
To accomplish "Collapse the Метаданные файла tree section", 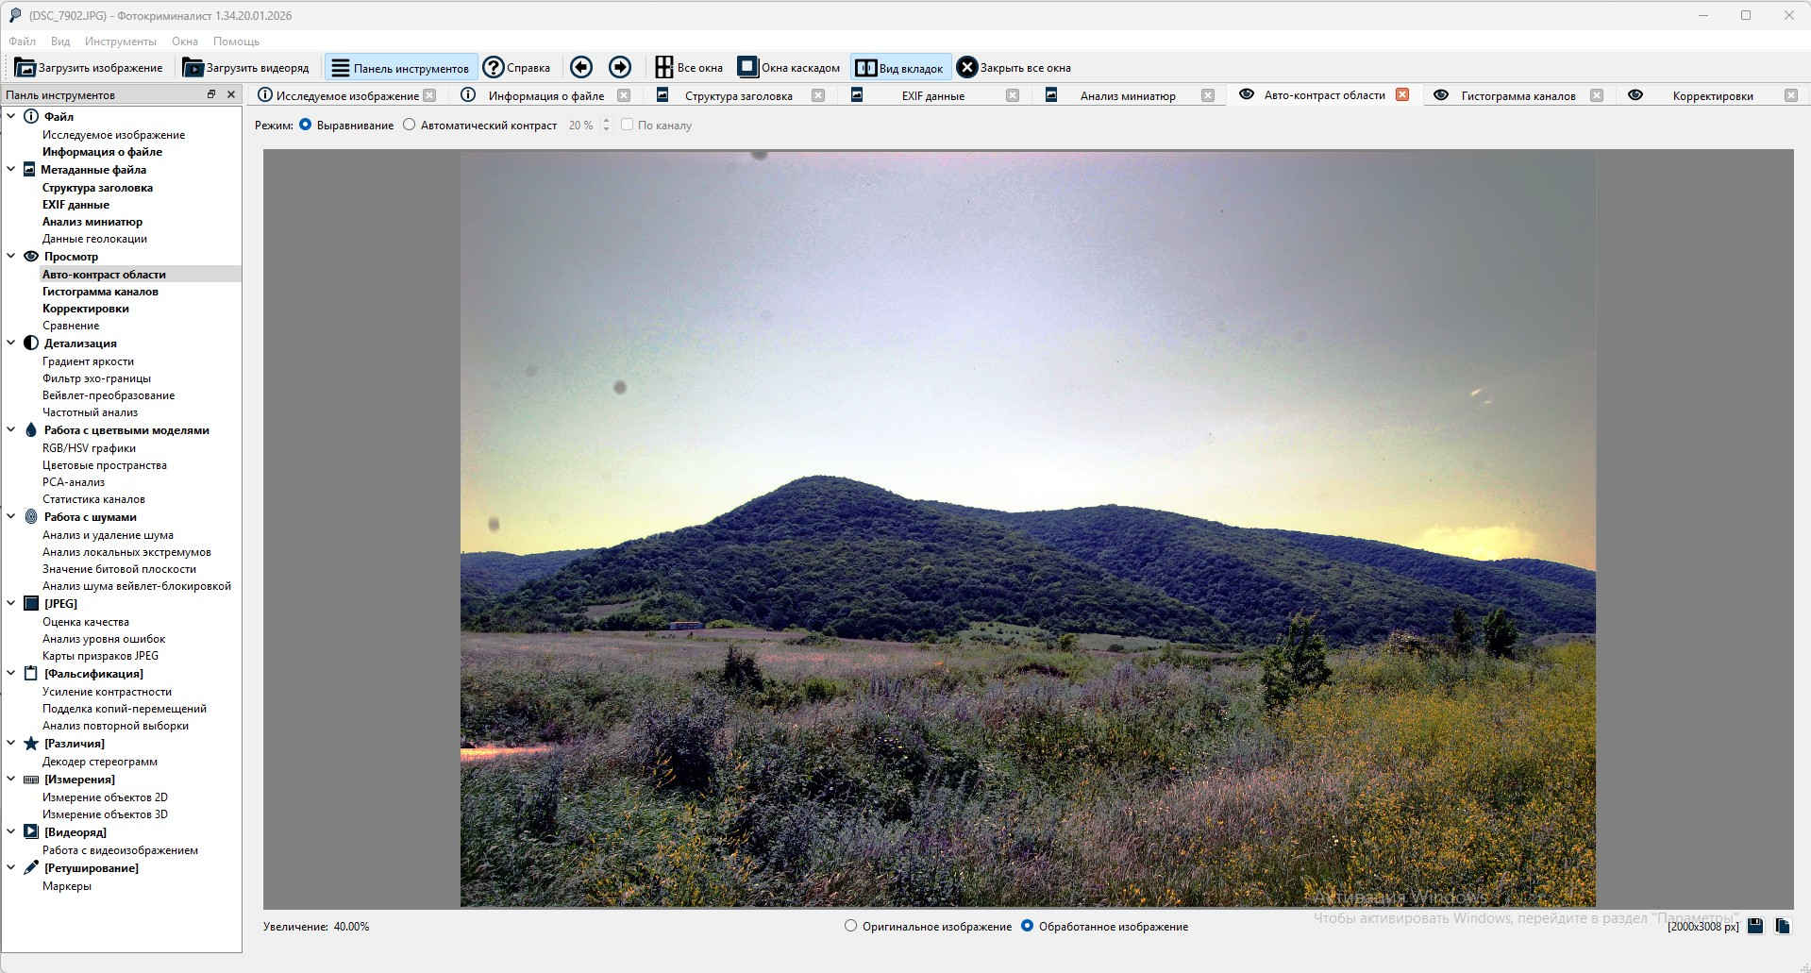I will [11, 170].
